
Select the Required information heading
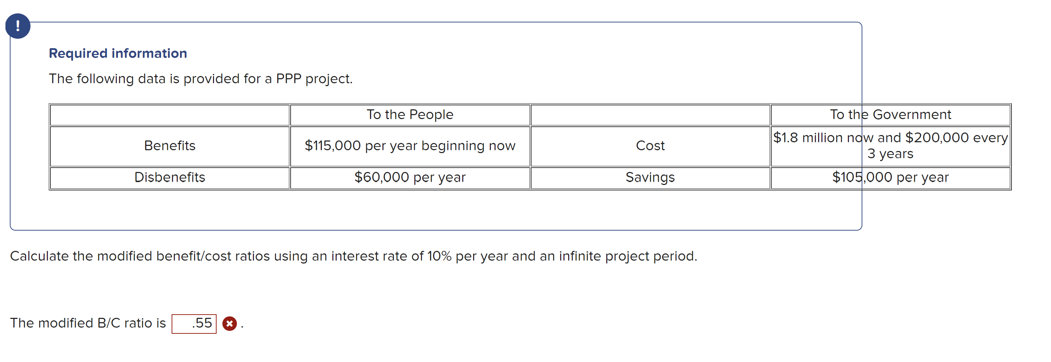coord(118,52)
